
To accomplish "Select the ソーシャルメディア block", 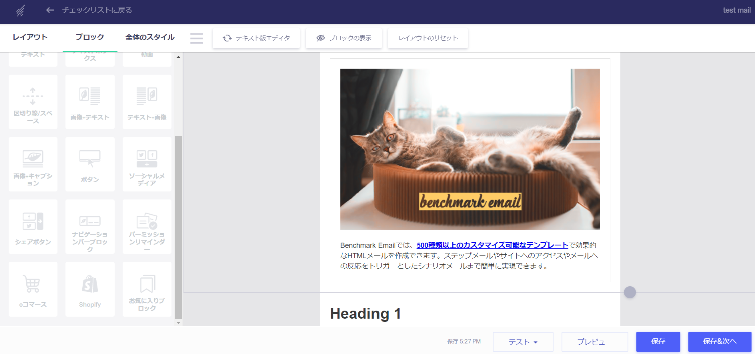I will click(x=147, y=164).
